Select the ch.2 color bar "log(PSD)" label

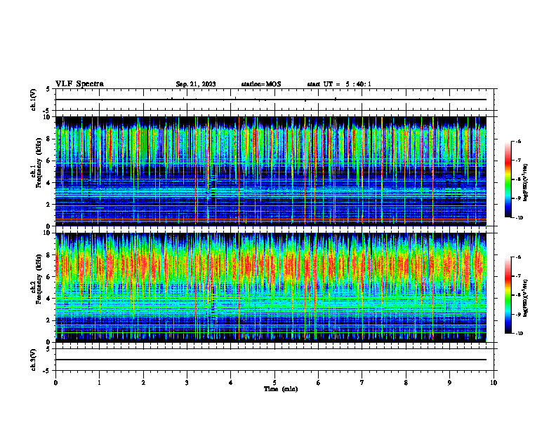coord(526,298)
